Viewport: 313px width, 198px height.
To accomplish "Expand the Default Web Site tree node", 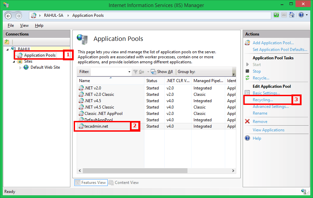I will tap(20, 67).
